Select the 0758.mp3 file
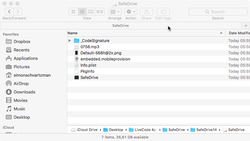This screenshot has height=141, width=250. click(x=90, y=47)
